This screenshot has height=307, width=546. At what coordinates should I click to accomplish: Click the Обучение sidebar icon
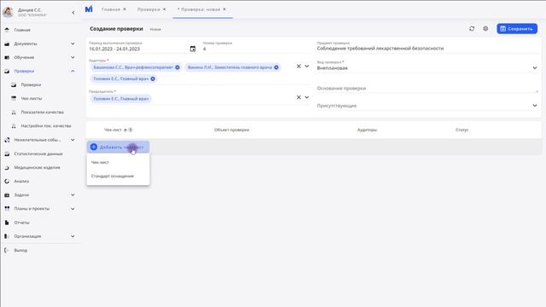[7, 57]
